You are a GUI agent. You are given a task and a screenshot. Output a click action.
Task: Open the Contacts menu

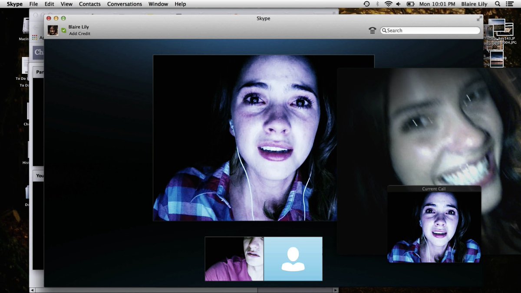[90, 4]
